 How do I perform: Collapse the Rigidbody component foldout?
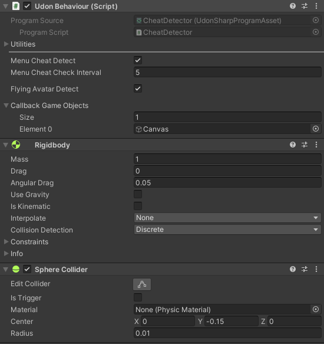click(6, 145)
